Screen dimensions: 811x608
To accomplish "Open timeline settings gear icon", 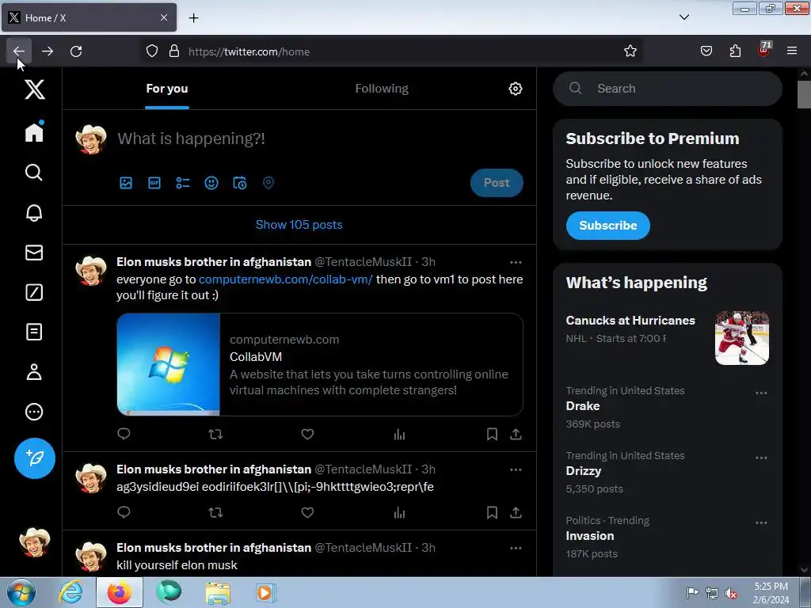I will [515, 89].
